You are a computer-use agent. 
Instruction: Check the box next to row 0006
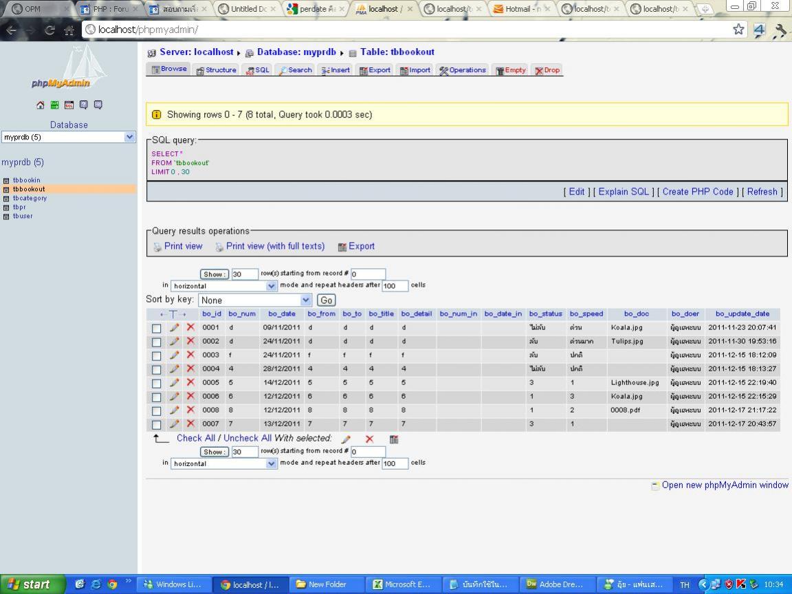coord(157,397)
